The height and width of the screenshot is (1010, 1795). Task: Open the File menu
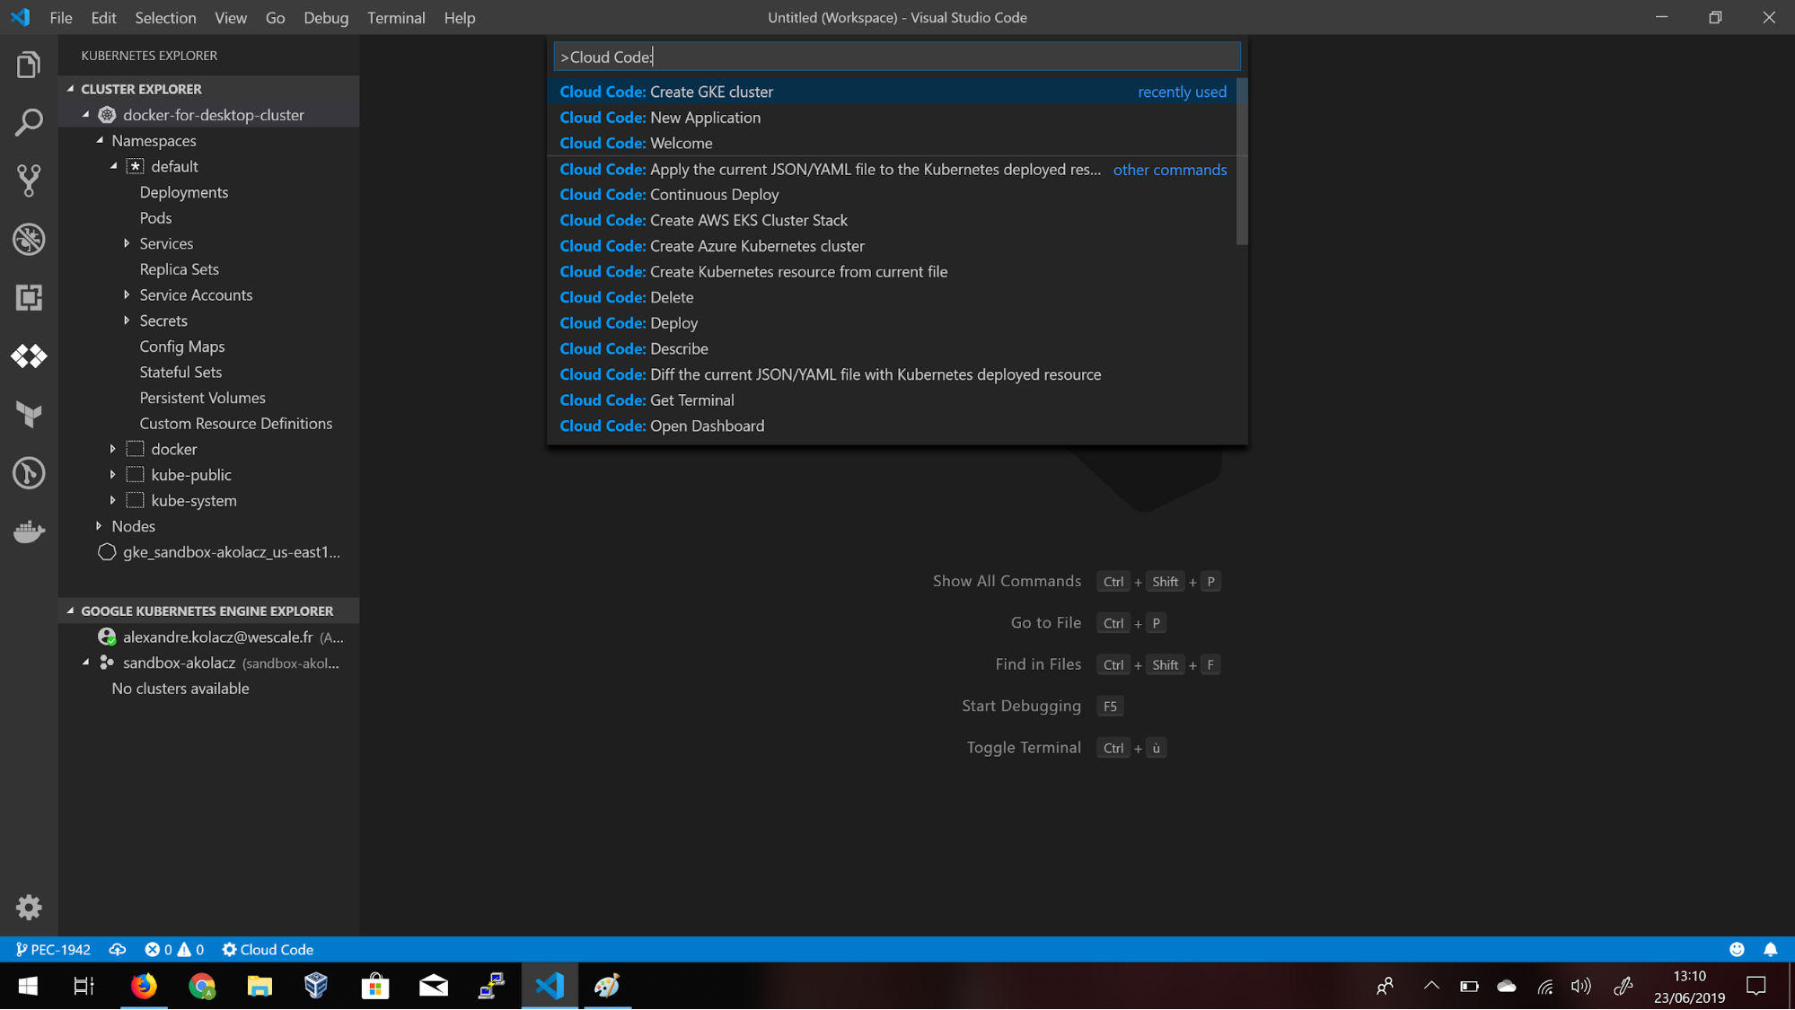click(61, 18)
